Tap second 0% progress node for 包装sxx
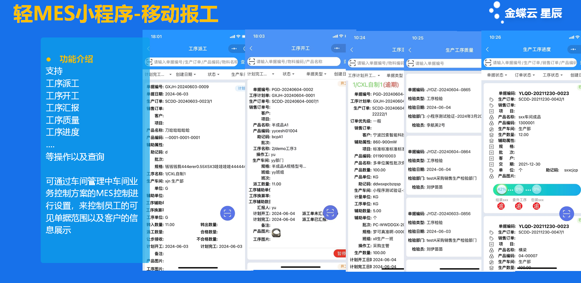The image size is (581, 283). [x=537, y=189]
